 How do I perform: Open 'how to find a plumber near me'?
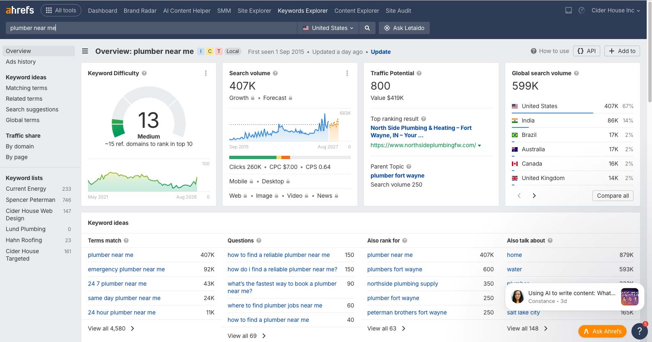click(268, 320)
